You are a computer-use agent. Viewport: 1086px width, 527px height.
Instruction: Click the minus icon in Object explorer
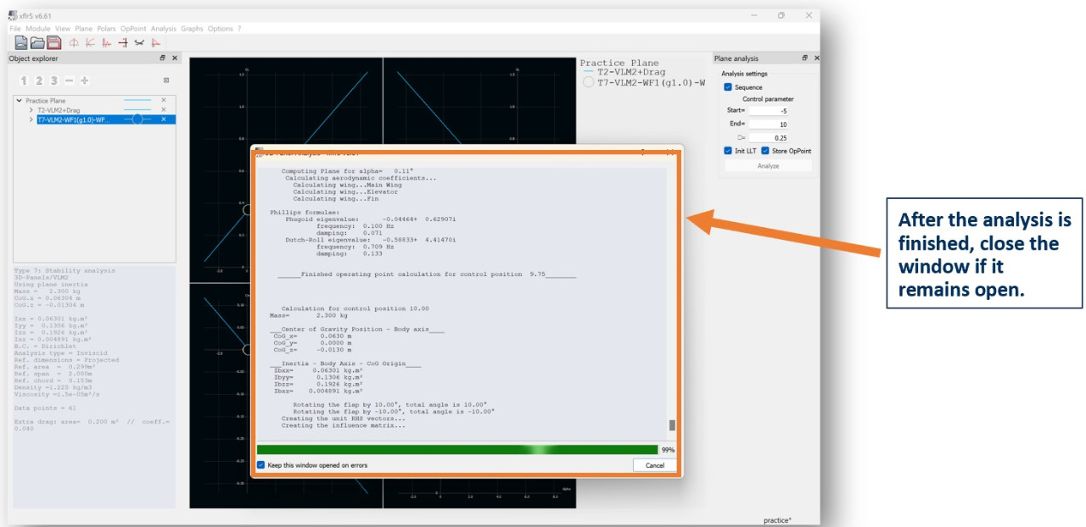pos(70,80)
